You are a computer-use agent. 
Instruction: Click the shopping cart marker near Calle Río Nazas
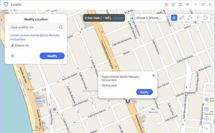(x=54, y=109)
